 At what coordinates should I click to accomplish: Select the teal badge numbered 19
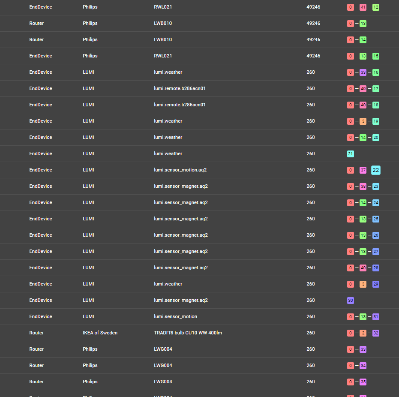(375, 121)
